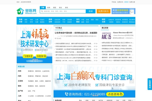The height and width of the screenshot is (101, 152).
Task: Click 头痛 in the quick Q&A nav
Action: click(x=37, y=20)
